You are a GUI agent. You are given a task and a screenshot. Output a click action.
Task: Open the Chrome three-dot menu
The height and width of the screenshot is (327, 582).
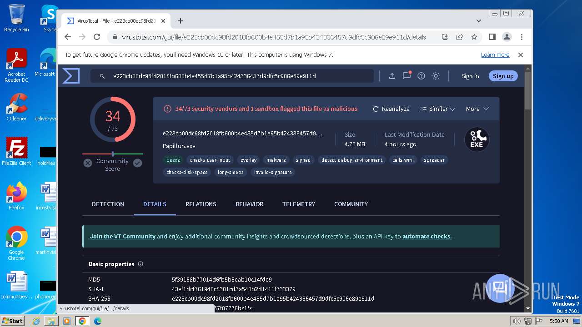tap(522, 37)
